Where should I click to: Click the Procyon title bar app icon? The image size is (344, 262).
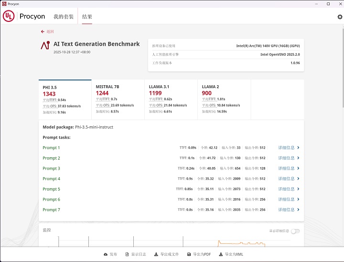4,4
